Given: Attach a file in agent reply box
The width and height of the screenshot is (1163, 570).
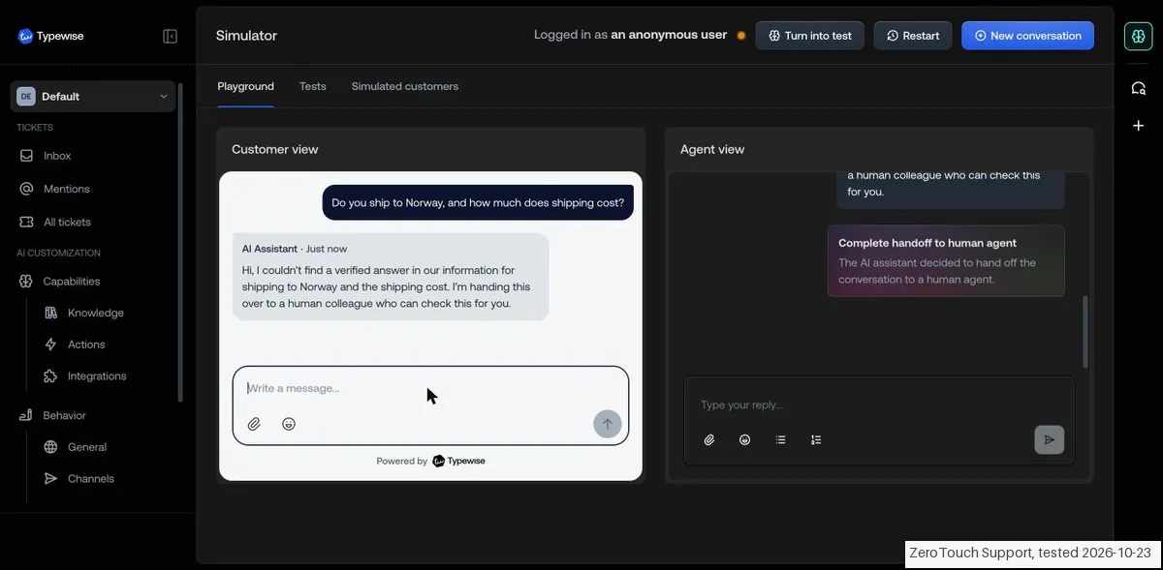Looking at the screenshot, I should point(709,439).
